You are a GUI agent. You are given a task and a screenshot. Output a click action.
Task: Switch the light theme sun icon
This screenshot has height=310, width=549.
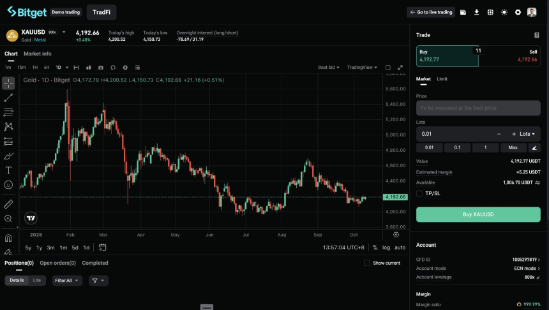click(x=504, y=12)
